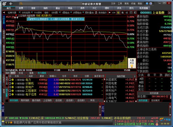
Task: Click the scroll-right arrow before 10%
Action: 110,13
